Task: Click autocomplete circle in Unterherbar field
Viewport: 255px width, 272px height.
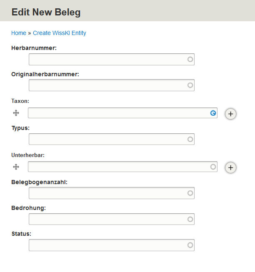Action: (213, 167)
